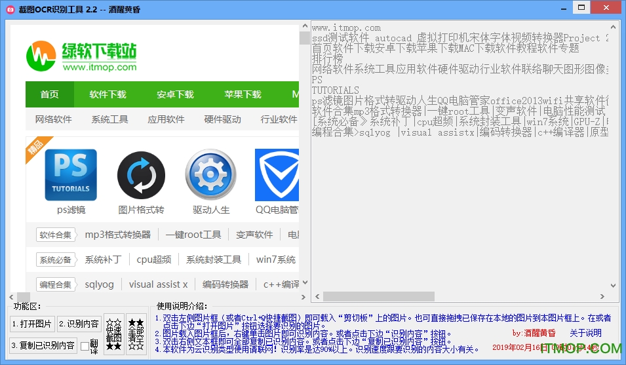Click the 驱动人生 gear icon
This screenshot has height=365, width=626.
(211, 175)
